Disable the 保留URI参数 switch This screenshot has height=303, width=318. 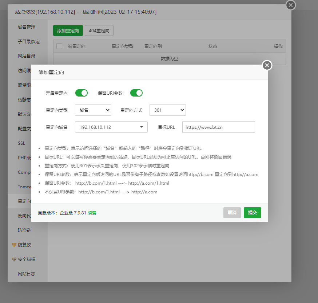(x=136, y=93)
